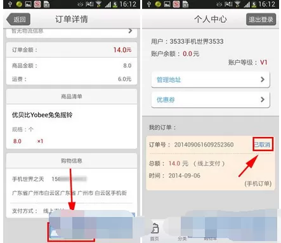Tap the mute status icon in 订单详情 screen

89,4
